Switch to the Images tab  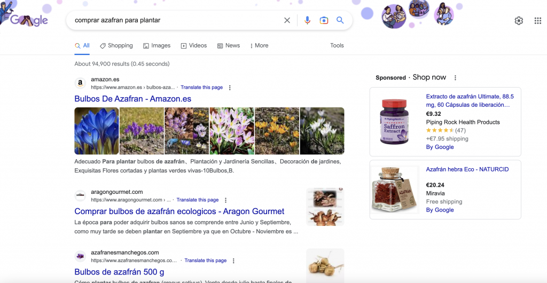tap(157, 46)
